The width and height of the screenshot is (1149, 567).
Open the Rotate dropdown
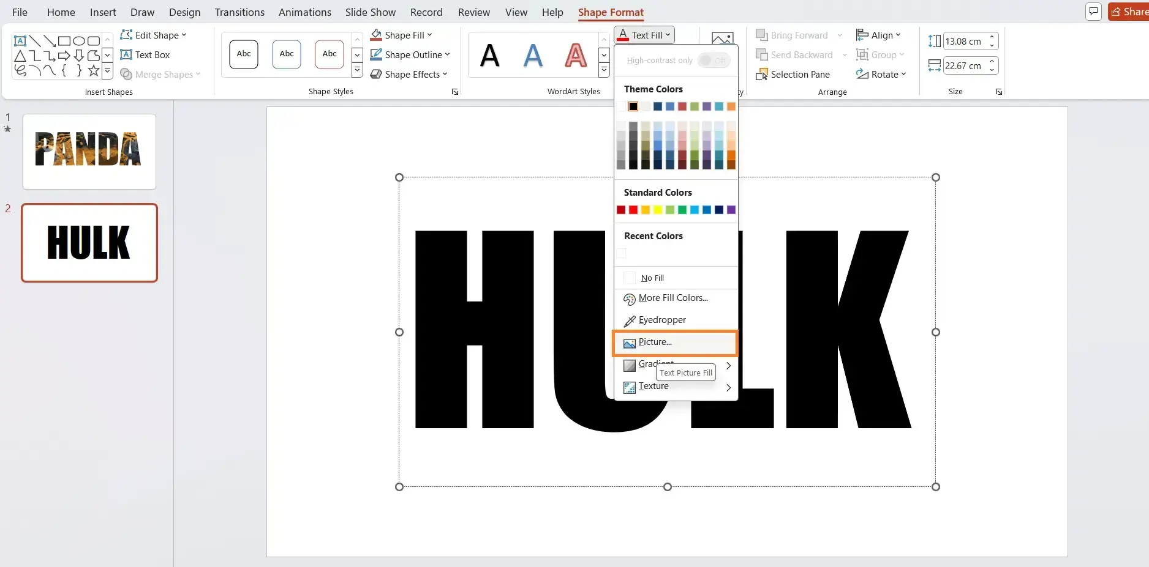pyautogui.click(x=881, y=74)
